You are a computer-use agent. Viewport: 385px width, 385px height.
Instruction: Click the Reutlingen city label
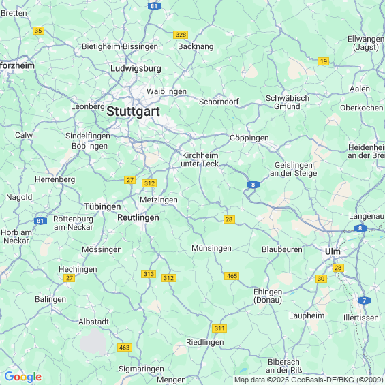click(138, 217)
